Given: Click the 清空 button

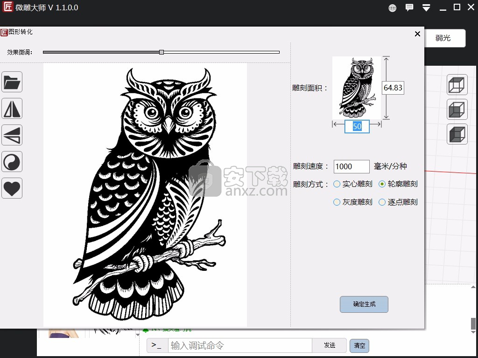Looking at the screenshot, I should point(359,346).
